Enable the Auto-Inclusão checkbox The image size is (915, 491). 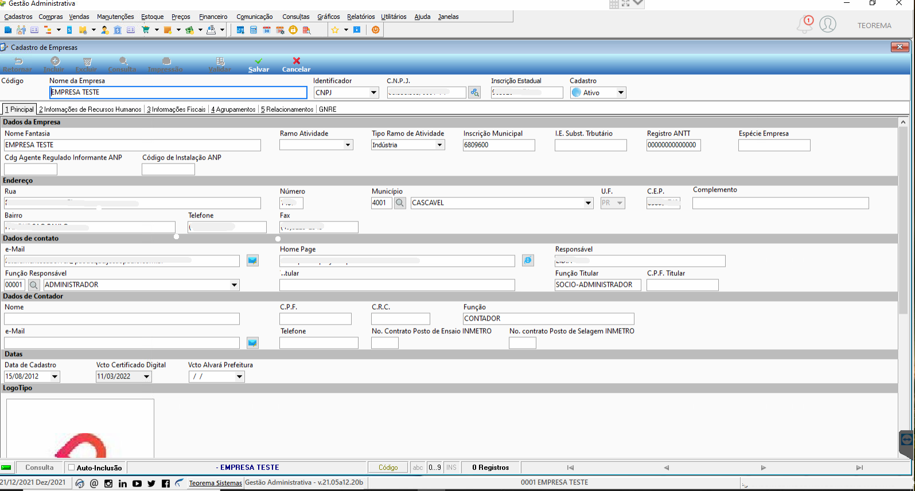[72, 467]
